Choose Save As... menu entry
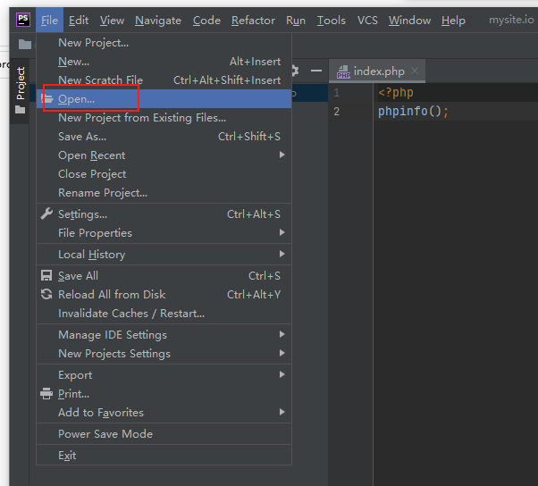 (164, 136)
